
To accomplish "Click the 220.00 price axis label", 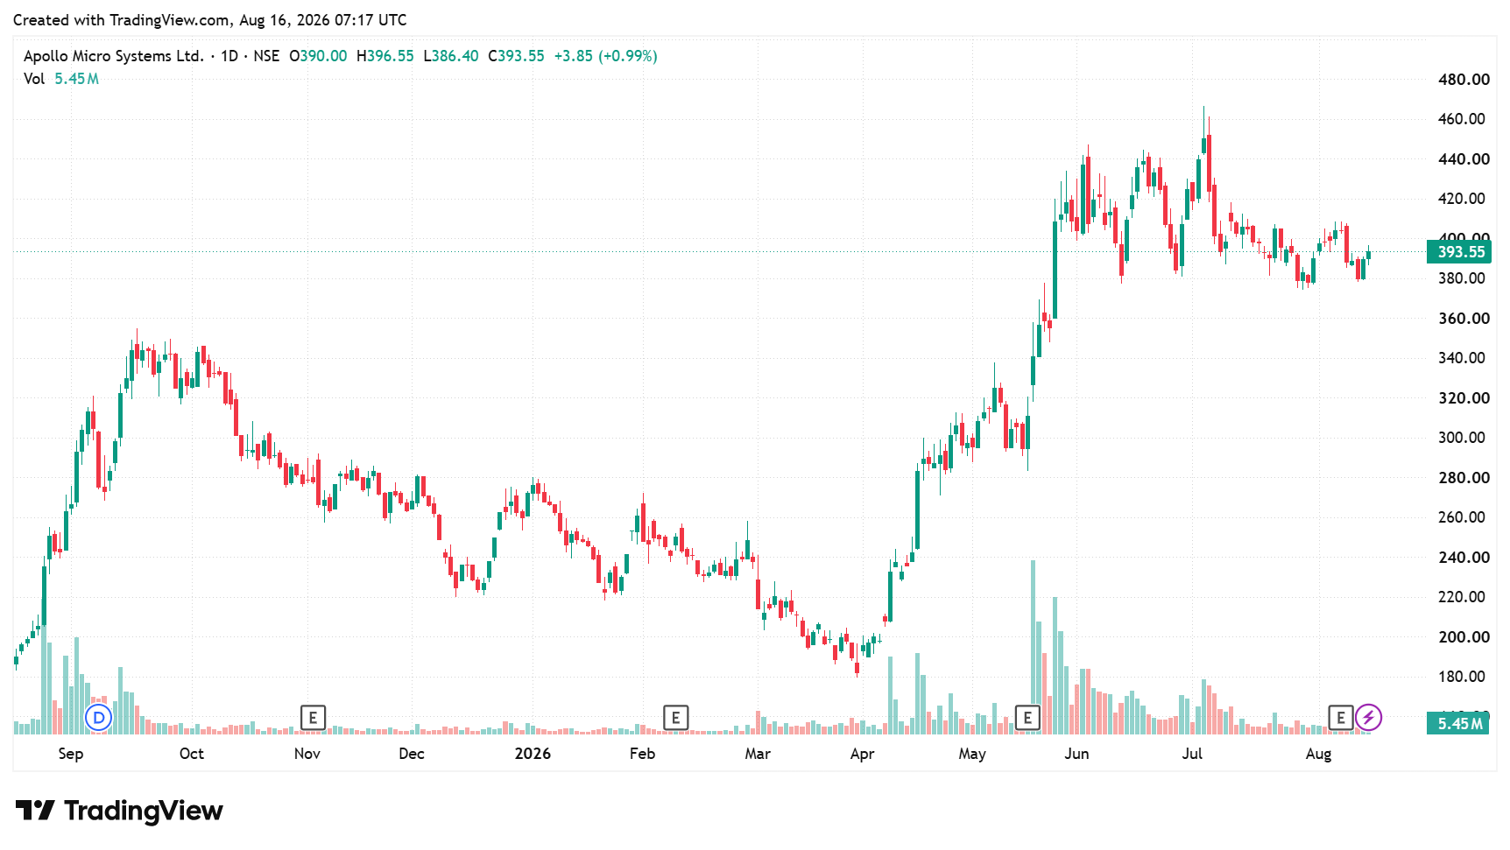I will [x=1462, y=597].
